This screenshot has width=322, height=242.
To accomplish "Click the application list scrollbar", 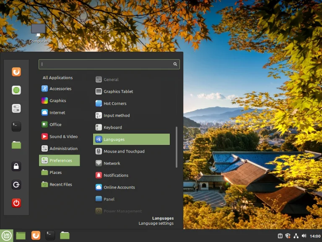I will pyautogui.click(x=177, y=147).
